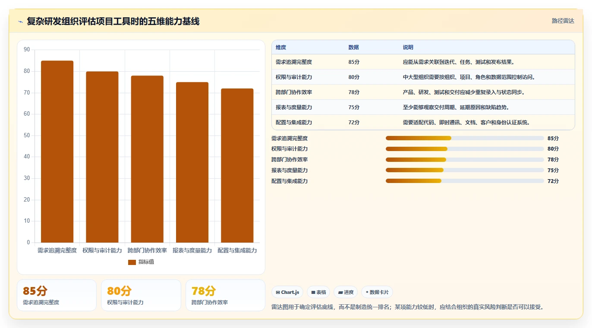The width and height of the screenshot is (592, 328).
Task: Click the 维度 column header
Action: pos(281,47)
